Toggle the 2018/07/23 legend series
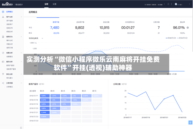193x129 pixels. click(x=171, y=38)
